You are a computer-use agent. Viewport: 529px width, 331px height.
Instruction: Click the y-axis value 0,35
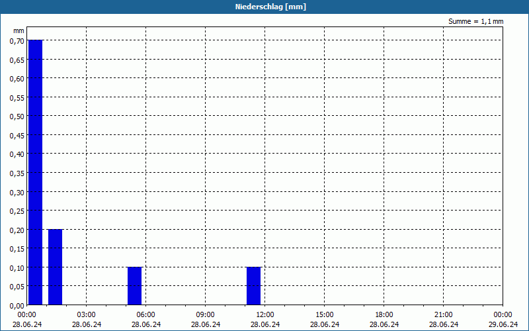[x=17, y=173]
